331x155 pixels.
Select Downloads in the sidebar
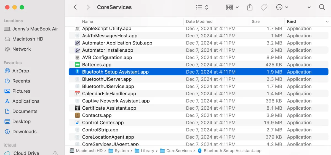click(x=24, y=132)
